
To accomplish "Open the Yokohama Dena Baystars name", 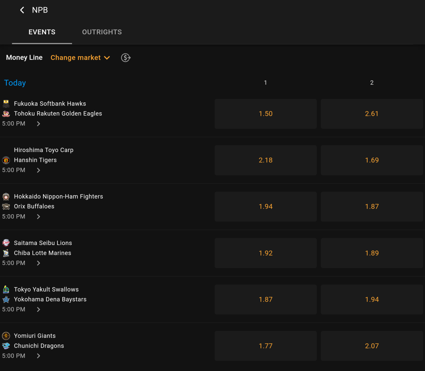I will click(50, 299).
